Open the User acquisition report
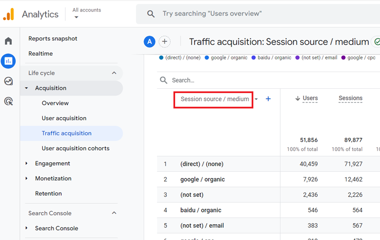The height and width of the screenshot is (240, 380). [64, 118]
